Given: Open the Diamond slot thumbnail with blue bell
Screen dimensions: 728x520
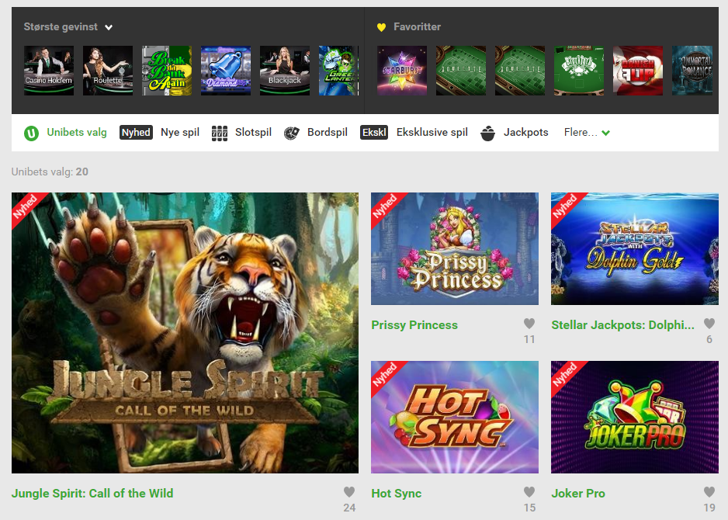Looking at the screenshot, I should coord(226,71).
